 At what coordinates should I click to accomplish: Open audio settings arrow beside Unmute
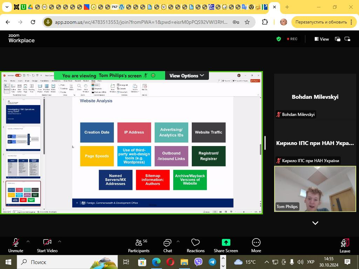[x=28, y=241]
